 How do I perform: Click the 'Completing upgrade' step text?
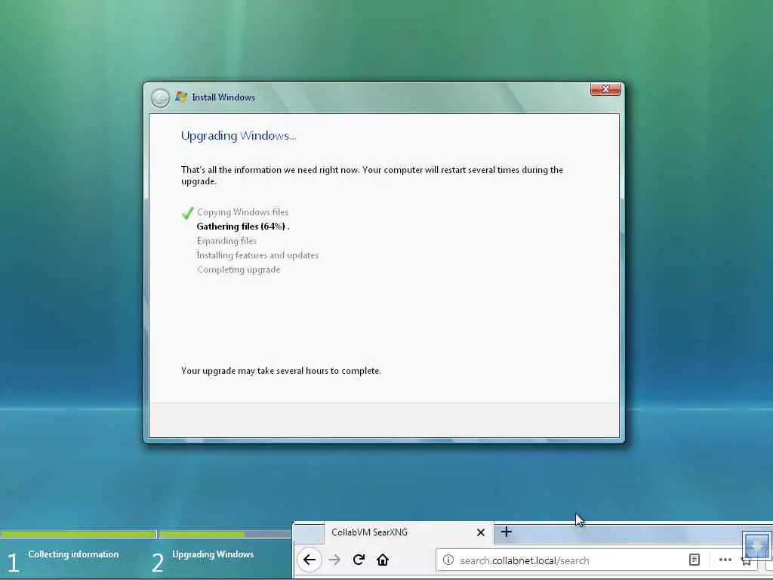point(239,270)
